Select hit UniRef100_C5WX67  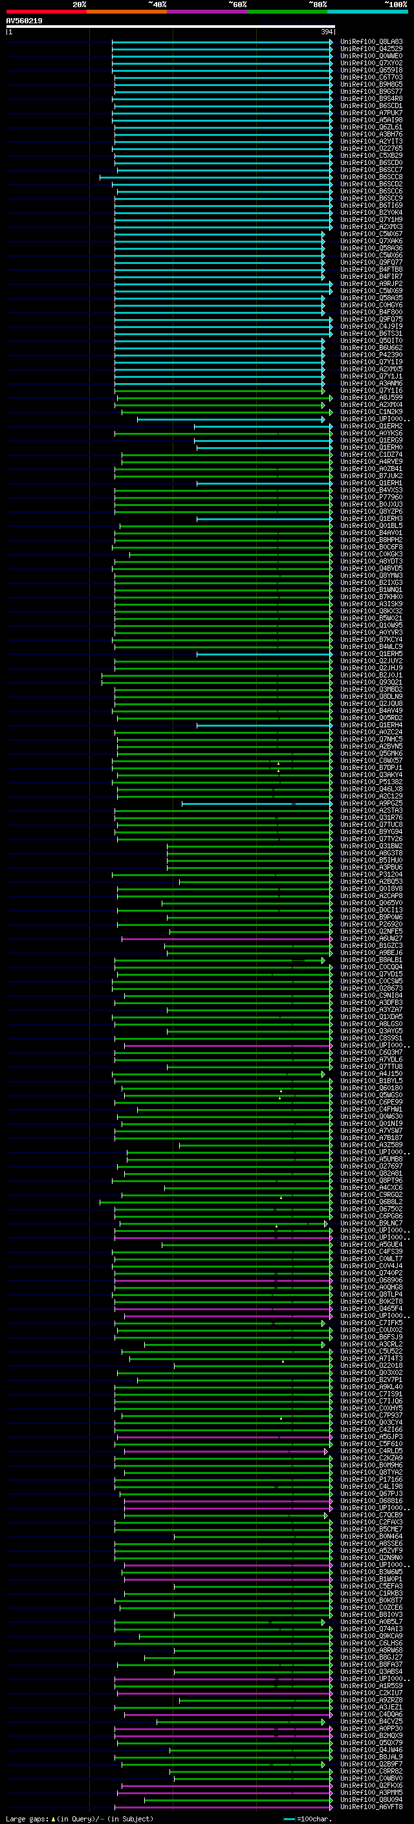click(x=371, y=234)
